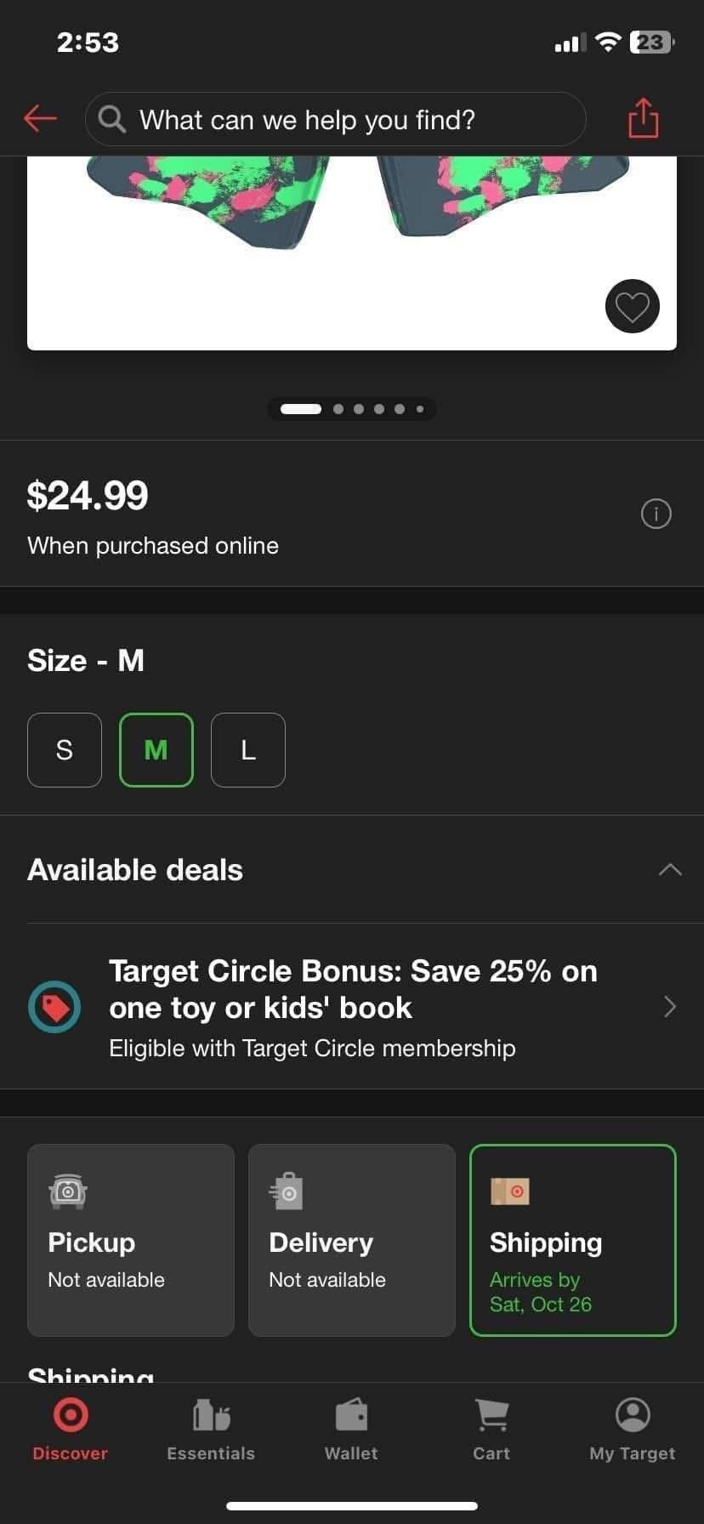Select the Delivery fulfillment option
Viewport: 704px width, 1524px height.
352,1241
